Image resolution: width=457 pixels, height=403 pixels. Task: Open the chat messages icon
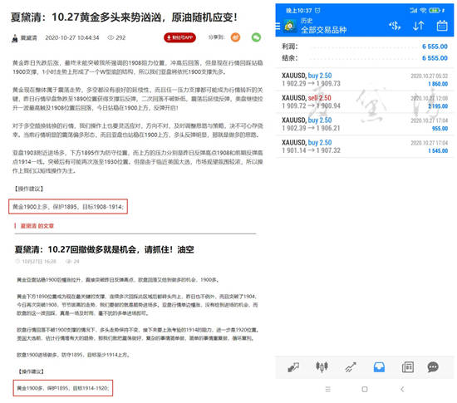(x=433, y=367)
